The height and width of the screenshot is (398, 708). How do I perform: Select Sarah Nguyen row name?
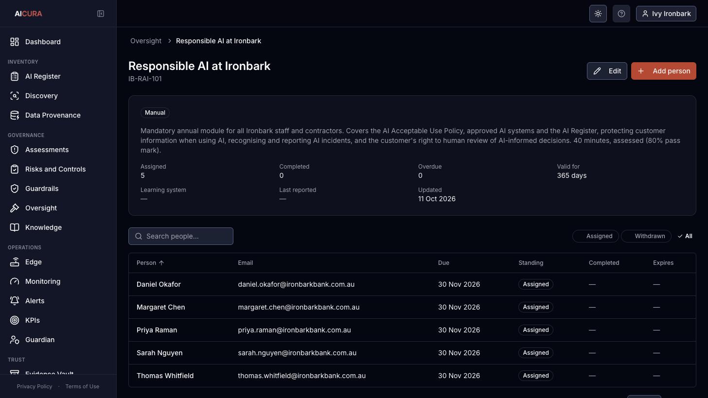(x=159, y=353)
